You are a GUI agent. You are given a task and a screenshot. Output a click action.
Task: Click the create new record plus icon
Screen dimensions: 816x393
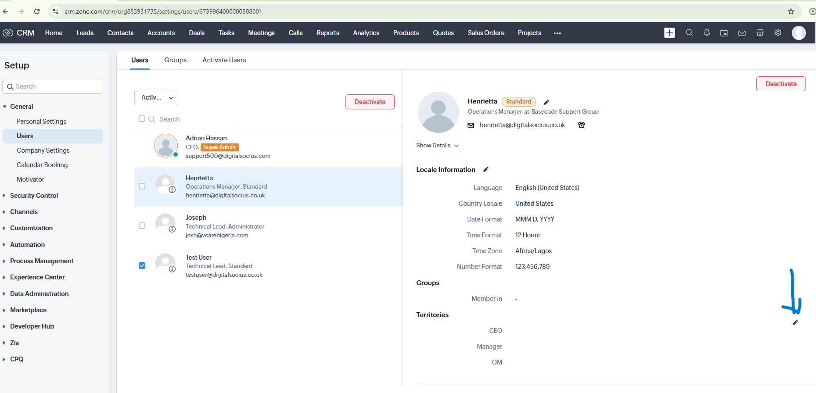(669, 33)
